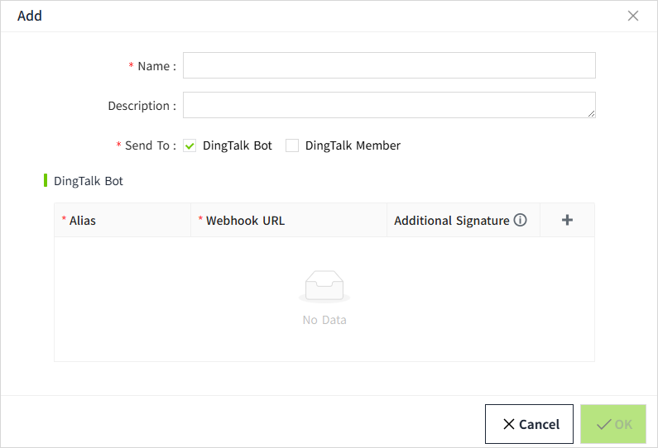Click the Send To label

(150, 145)
